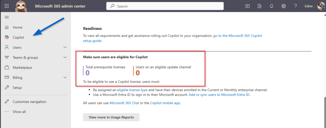Viewport: 326px width, 128px height.
Task: Expand the Teams & groups chevron
Action: click(x=65, y=57)
